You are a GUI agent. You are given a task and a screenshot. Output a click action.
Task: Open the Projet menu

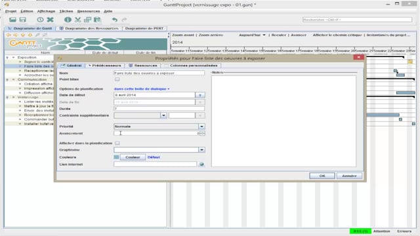[x=10, y=11]
